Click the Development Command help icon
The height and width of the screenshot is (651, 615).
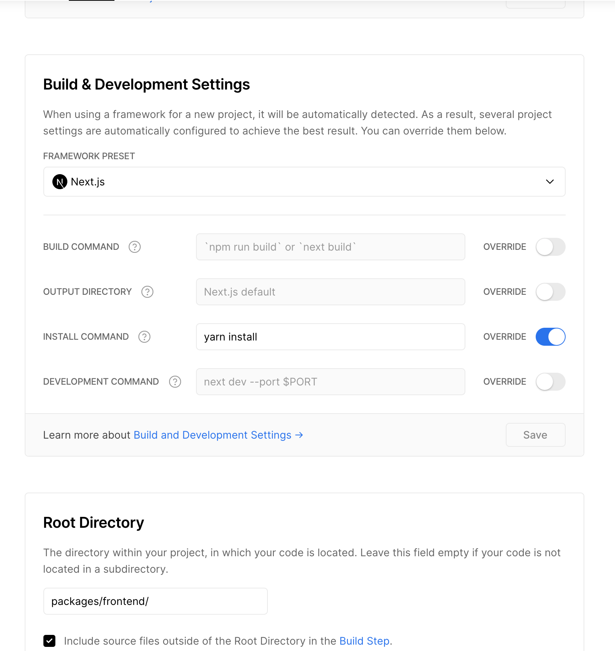click(175, 382)
